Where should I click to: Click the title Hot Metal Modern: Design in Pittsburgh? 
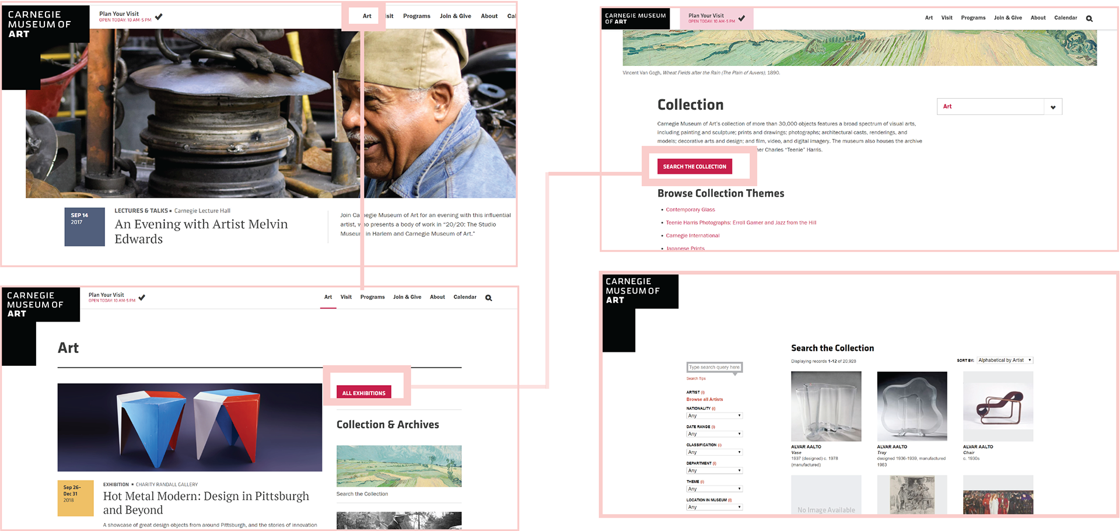pos(206,503)
